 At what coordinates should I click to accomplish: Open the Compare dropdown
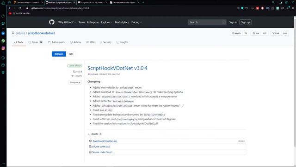75,83
